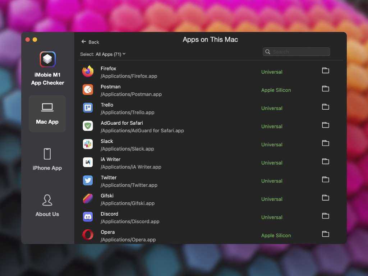Image resolution: width=368 pixels, height=276 pixels.
Task: Open the iPhone App tab
Action: pos(47,160)
